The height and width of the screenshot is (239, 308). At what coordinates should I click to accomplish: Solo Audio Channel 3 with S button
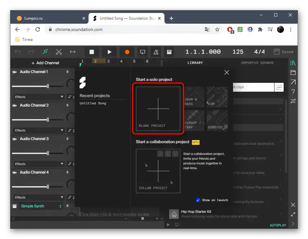pos(67,139)
